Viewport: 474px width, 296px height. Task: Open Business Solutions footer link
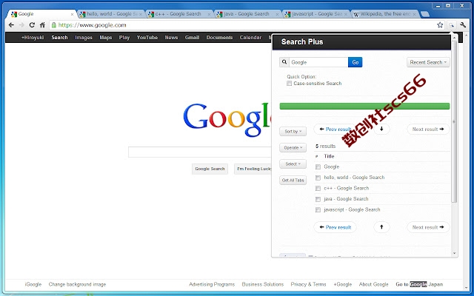click(263, 284)
